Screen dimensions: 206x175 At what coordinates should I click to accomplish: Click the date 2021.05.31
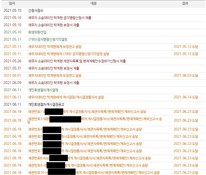click(12, 68)
